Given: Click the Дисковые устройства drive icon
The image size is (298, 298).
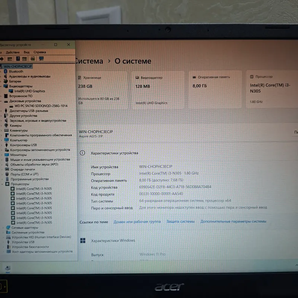Looking at the screenshot, I should click(6, 101).
